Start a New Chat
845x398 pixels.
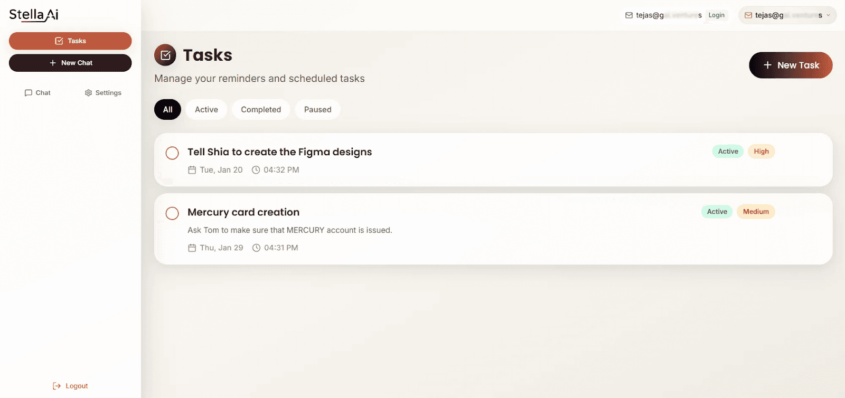pos(70,62)
